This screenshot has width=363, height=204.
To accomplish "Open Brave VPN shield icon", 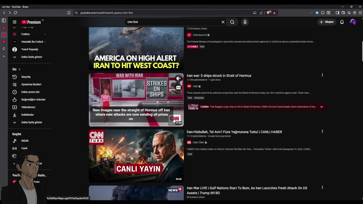I will [354, 13].
